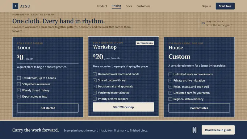This screenshot has height=139, width=247.
Task: Toggle checkbox for 500 pattern references
Action: click(x=19, y=84)
